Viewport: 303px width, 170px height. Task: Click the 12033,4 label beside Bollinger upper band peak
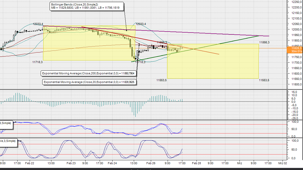click(x=141, y=24)
